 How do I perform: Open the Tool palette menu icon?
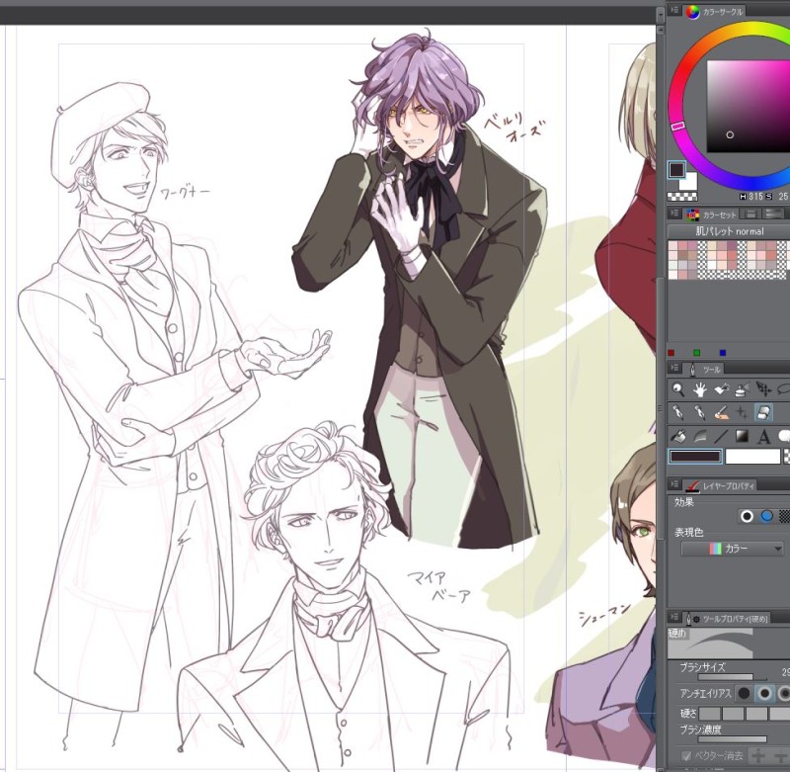pyautogui.click(x=674, y=368)
